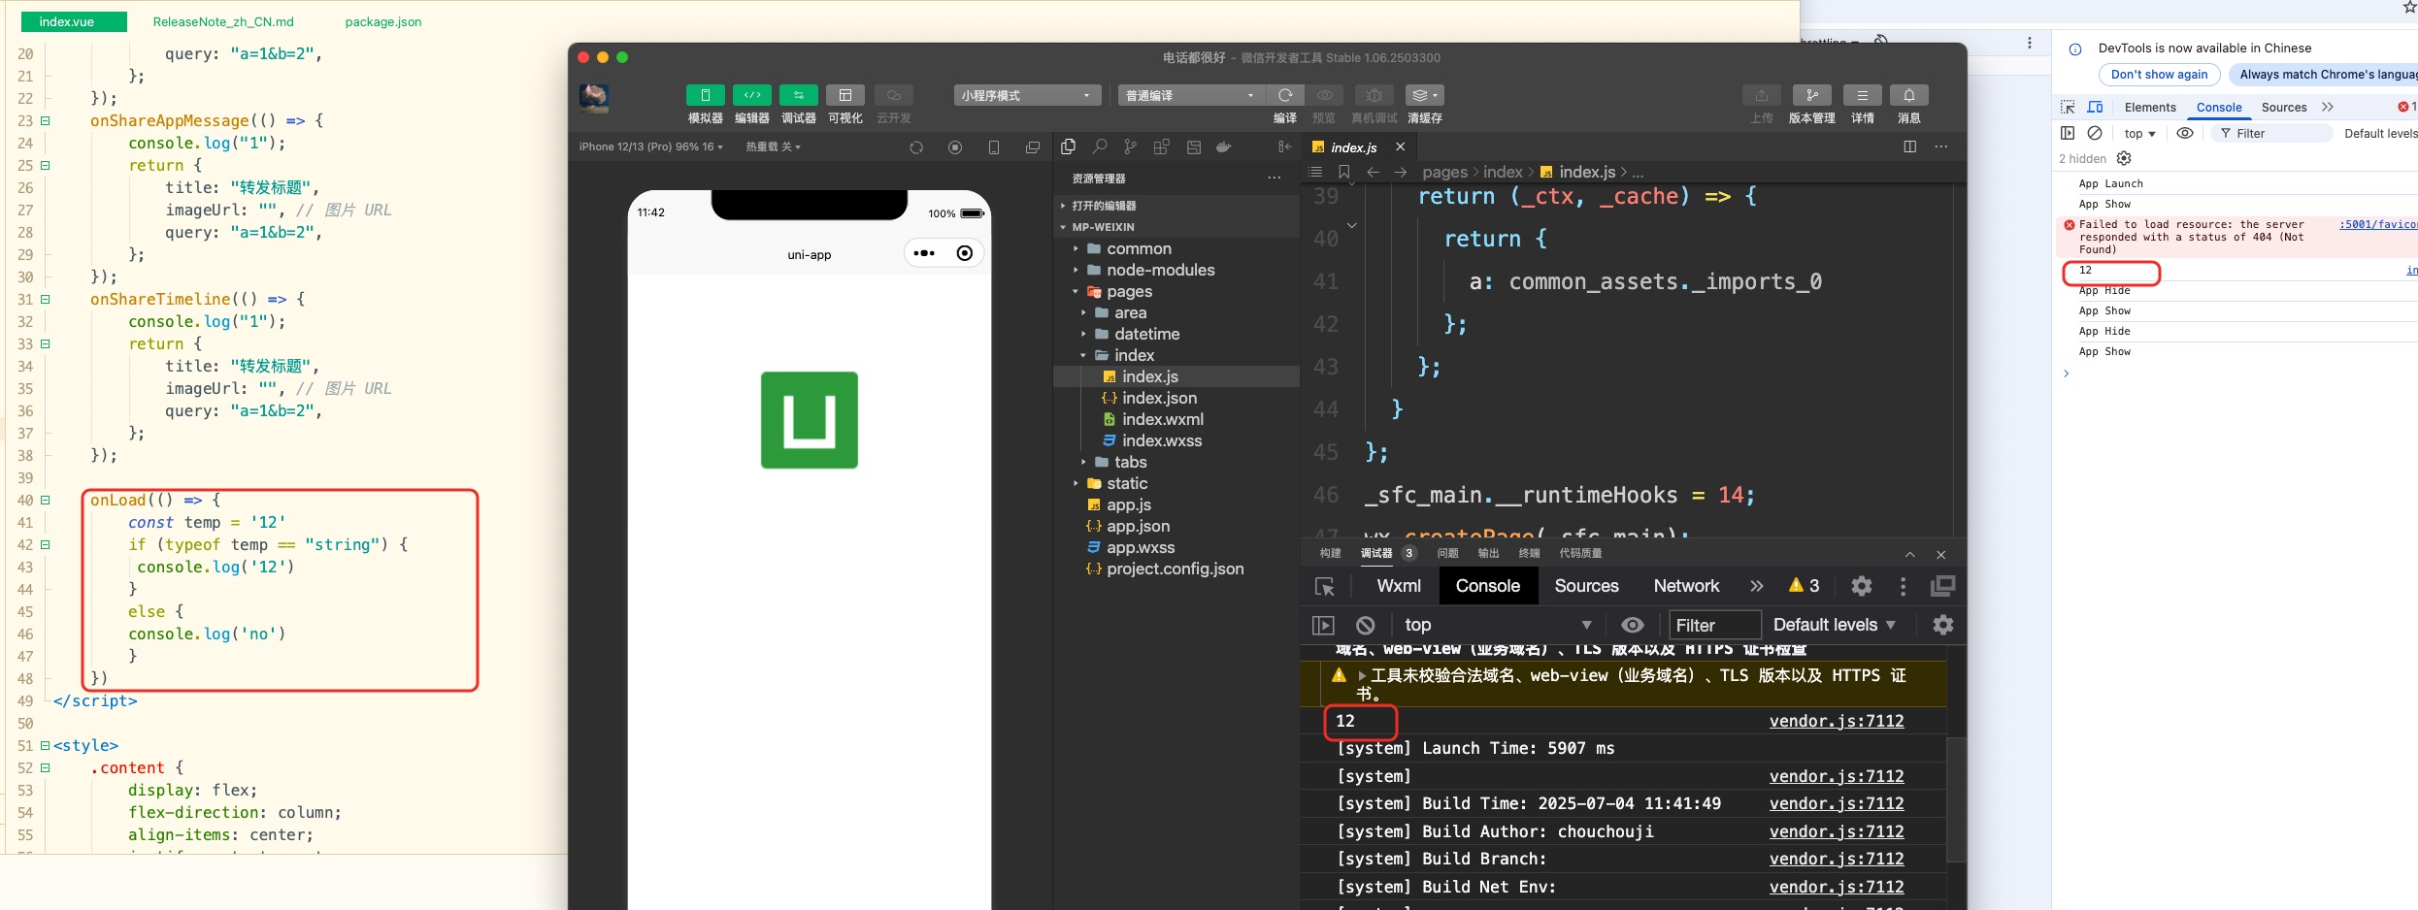Click the back arrow in breadcrumb bar

(1374, 172)
